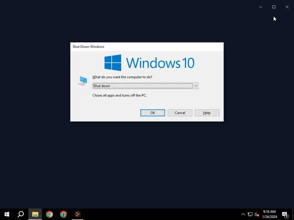Screen dimensions: 294x220
Task: Open the Action Center notifications icon
Action: (285, 214)
